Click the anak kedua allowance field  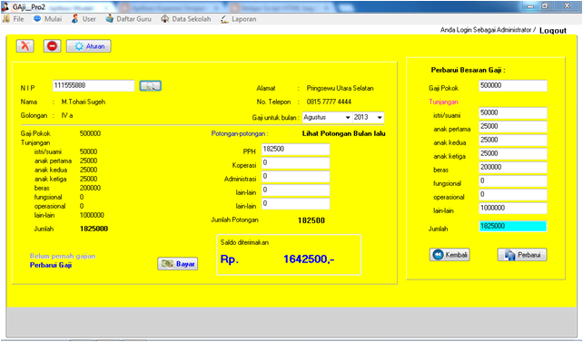(513, 141)
